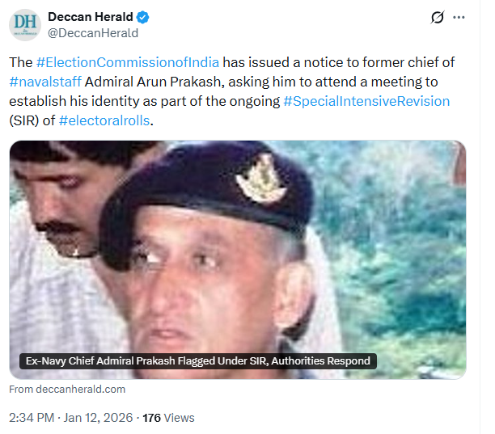Open the 2:34 PM timestamp
The width and height of the screenshot is (495, 434).
click(x=32, y=418)
